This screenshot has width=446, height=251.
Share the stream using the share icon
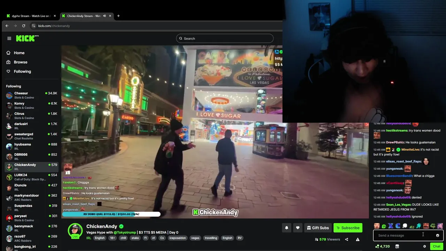coord(346,239)
